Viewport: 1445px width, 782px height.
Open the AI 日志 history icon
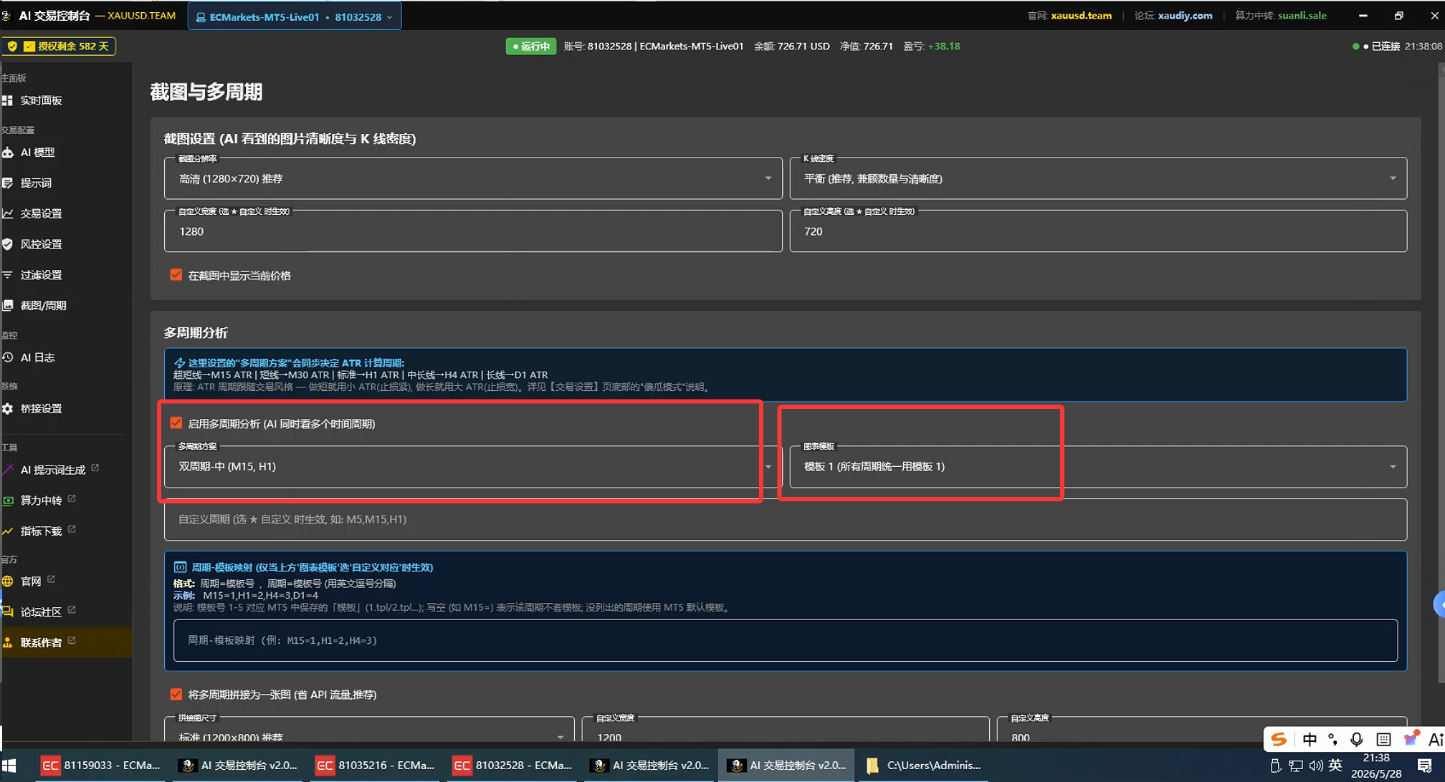click(x=8, y=357)
